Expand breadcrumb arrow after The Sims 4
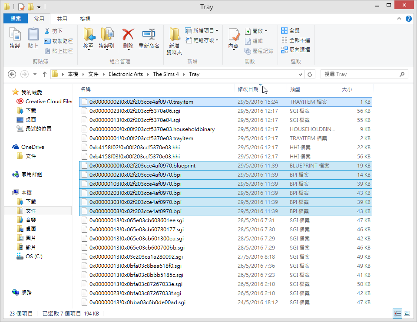The height and width of the screenshot is (322, 417). (x=184, y=74)
